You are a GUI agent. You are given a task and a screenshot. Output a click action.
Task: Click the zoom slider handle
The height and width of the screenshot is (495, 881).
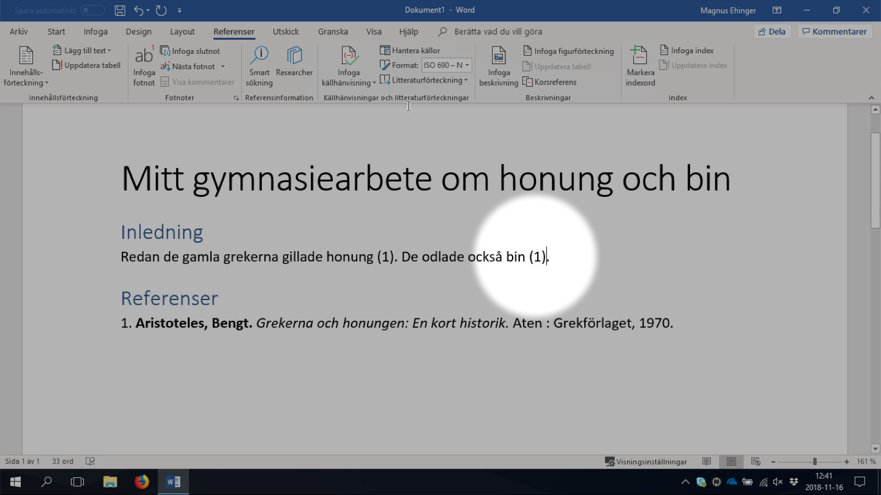coord(814,461)
